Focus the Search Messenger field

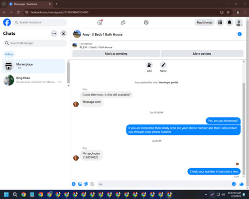pos(35,43)
